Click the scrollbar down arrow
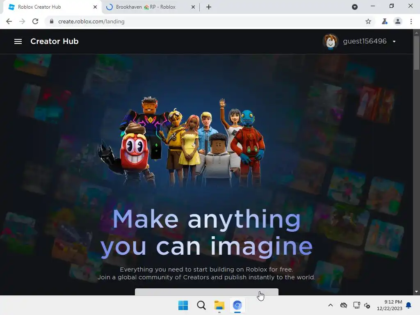Screen dimensions: 420x315 pyautogui.click(x=416, y=292)
